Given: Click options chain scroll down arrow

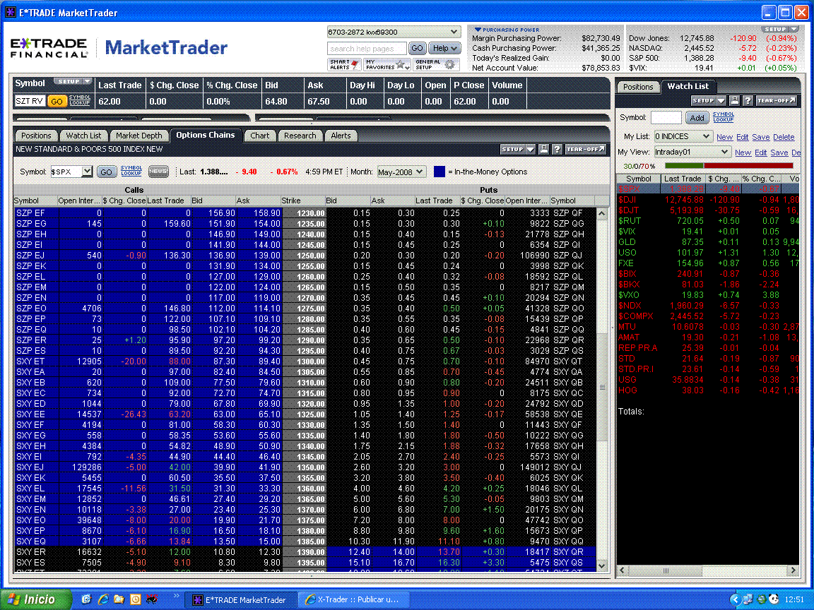Looking at the screenshot, I should pyautogui.click(x=602, y=566).
